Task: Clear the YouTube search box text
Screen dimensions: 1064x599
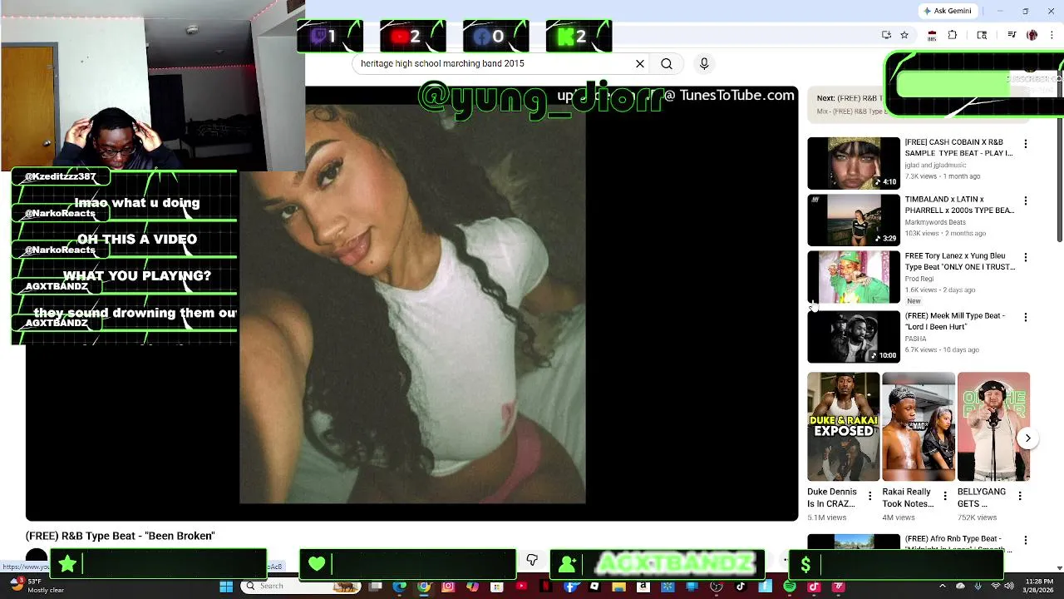Action: (640, 63)
